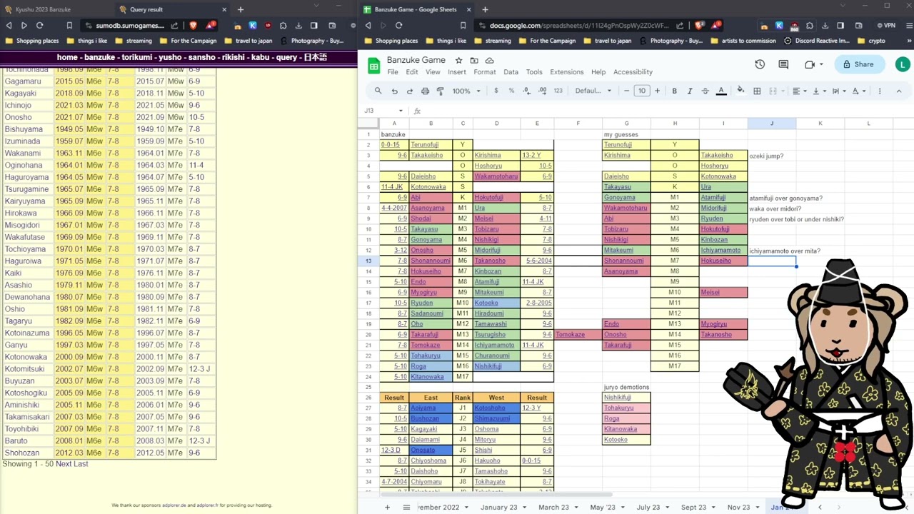This screenshot has height=514, width=914.
Task: Reload the sumodb page
Action: pyautogui.click(x=39, y=25)
